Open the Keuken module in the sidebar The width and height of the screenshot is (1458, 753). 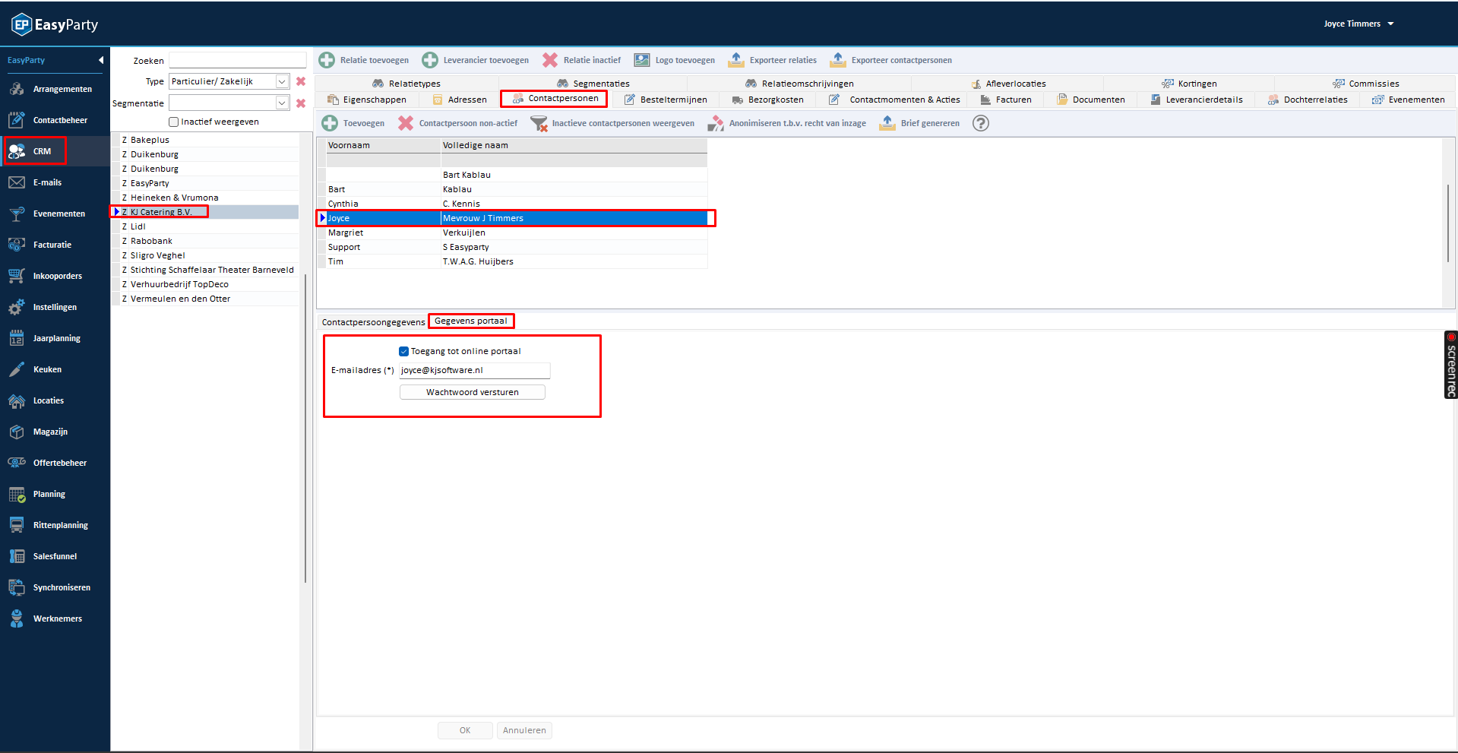coord(47,369)
